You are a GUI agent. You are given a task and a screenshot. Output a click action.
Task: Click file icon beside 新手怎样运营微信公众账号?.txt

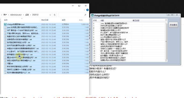click(5, 66)
